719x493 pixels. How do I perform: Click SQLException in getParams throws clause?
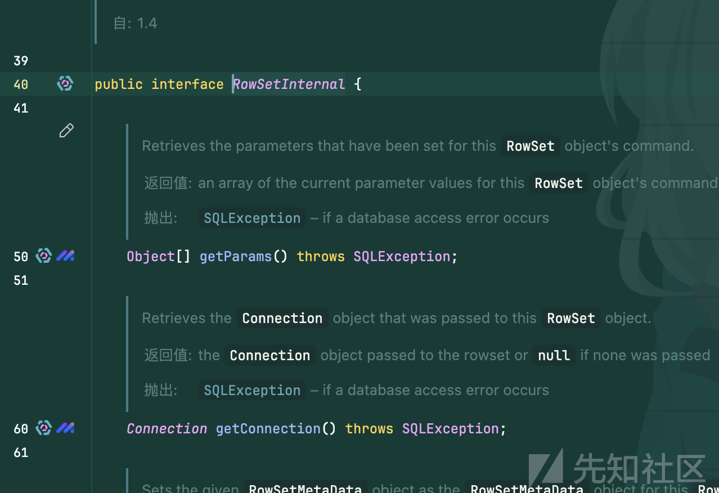click(x=402, y=257)
